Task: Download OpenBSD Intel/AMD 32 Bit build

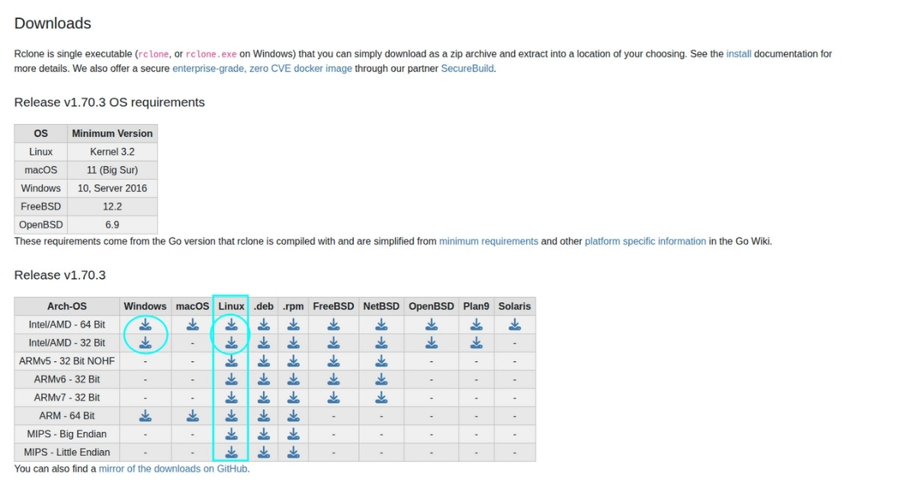Action: click(x=431, y=343)
